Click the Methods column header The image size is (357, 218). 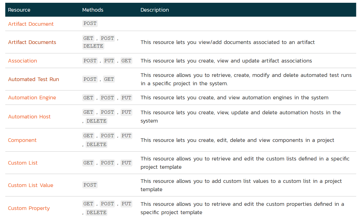coord(93,10)
